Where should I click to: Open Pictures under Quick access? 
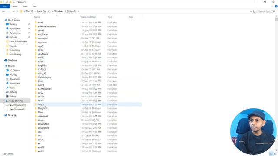point(13,37)
